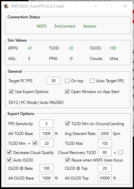This screenshot has width=134, height=189.
Task: Edit the Cloud Recovery TLOD value
Action: (x=105, y=153)
